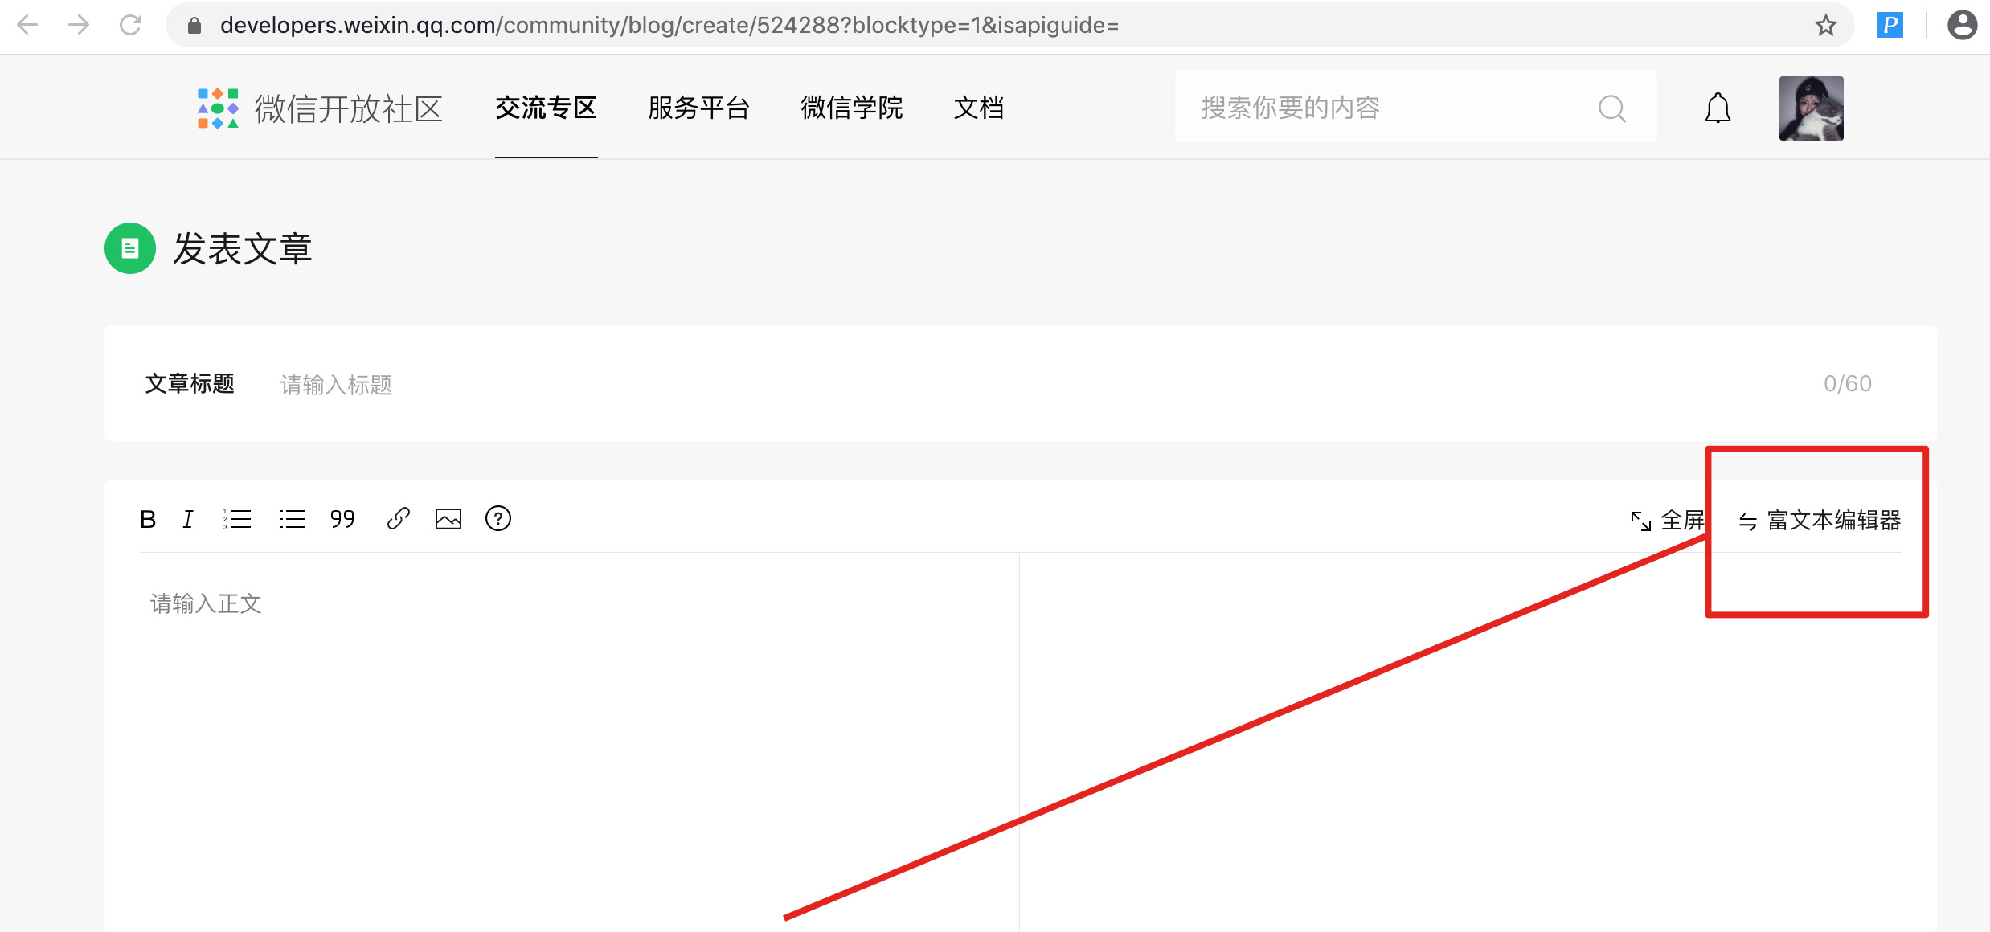Insert a blockquote with the quote icon
The width and height of the screenshot is (1990, 932).
pos(342,519)
